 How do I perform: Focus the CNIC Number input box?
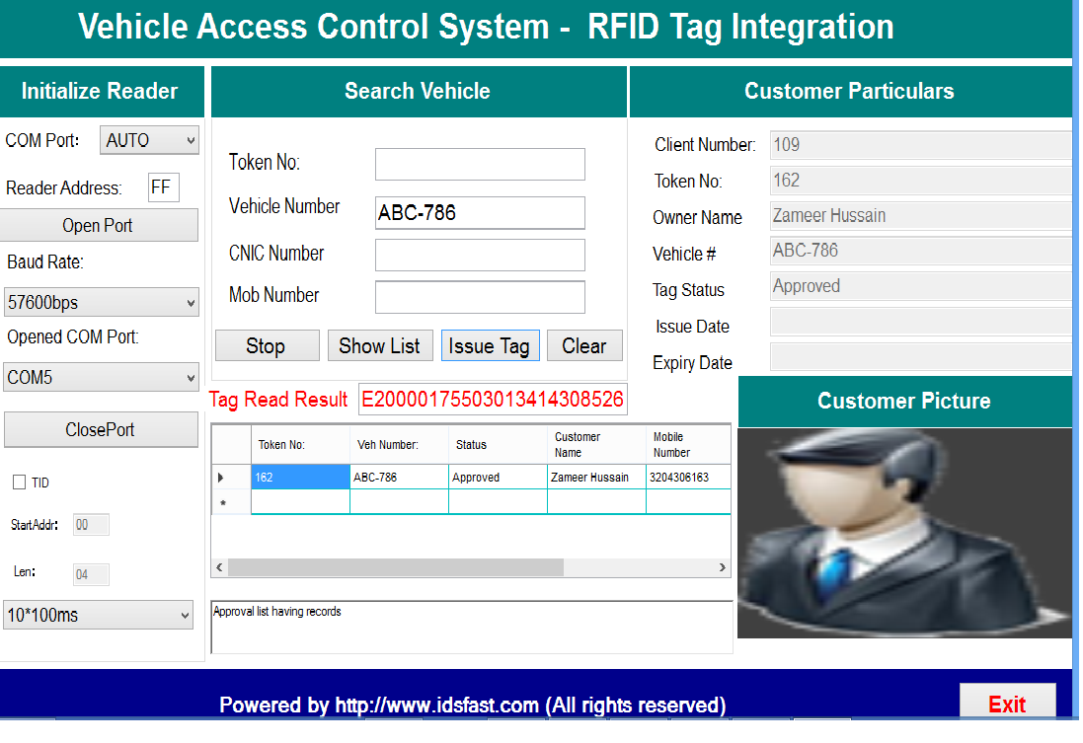480,255
